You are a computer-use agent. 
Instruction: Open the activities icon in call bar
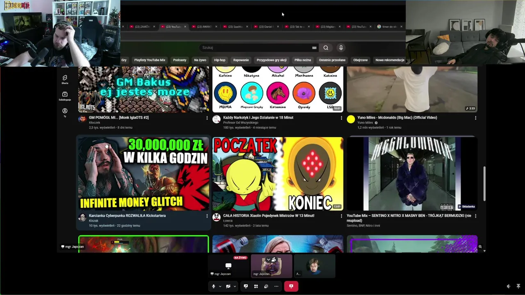tap(256, 286)
